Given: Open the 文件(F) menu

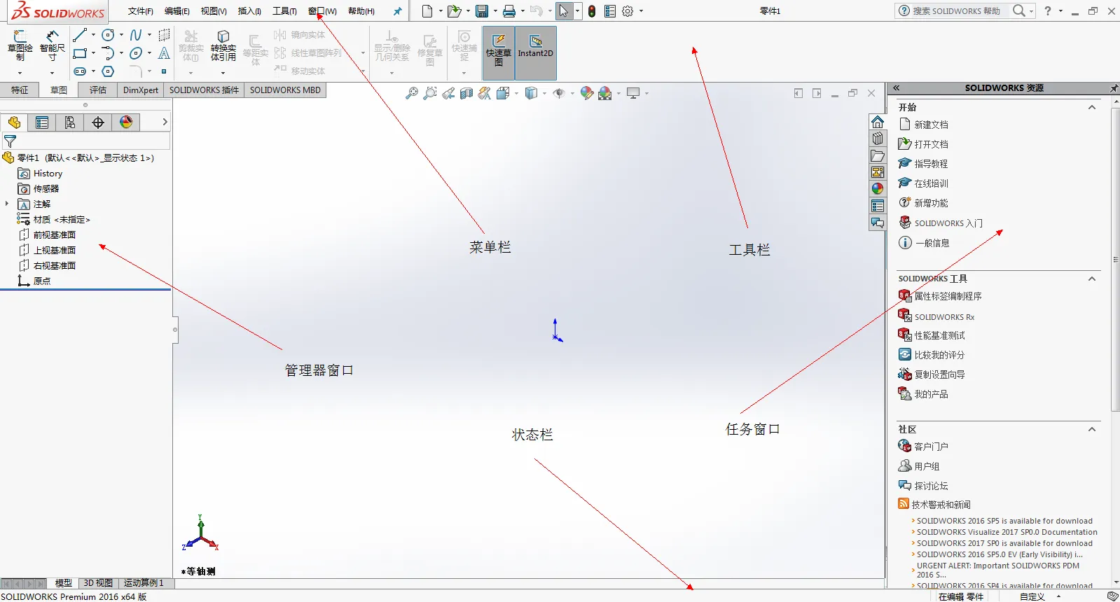Looking at the screenshot, I should click(140, 11).
